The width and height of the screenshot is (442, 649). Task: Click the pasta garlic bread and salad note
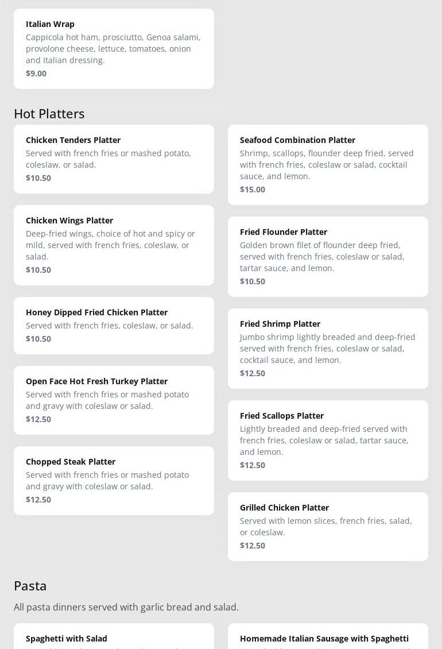coord(126,607)
